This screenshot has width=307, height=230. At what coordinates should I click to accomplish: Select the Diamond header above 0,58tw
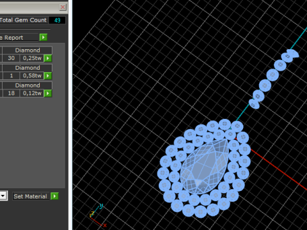coord(28,68)
